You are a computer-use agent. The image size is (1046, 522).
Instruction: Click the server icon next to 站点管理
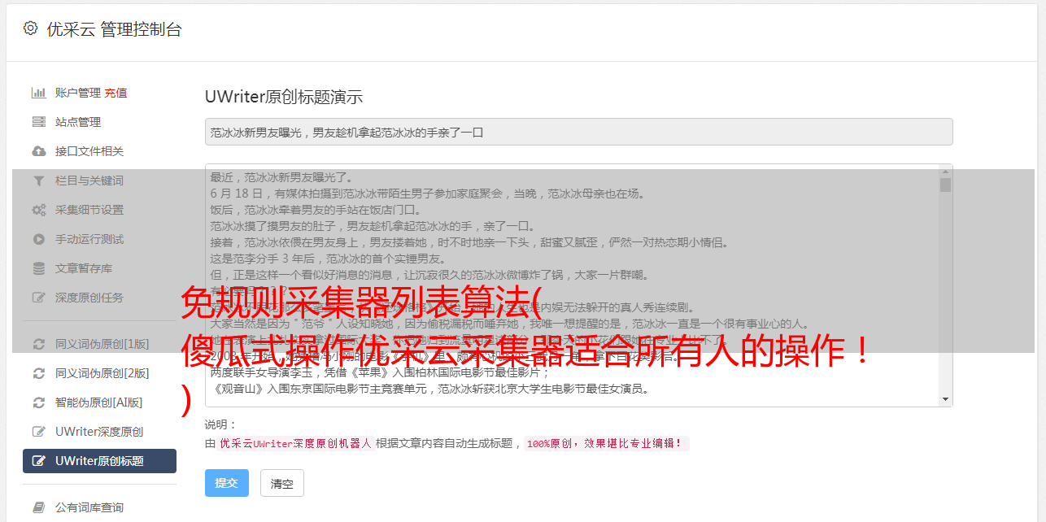38,122
